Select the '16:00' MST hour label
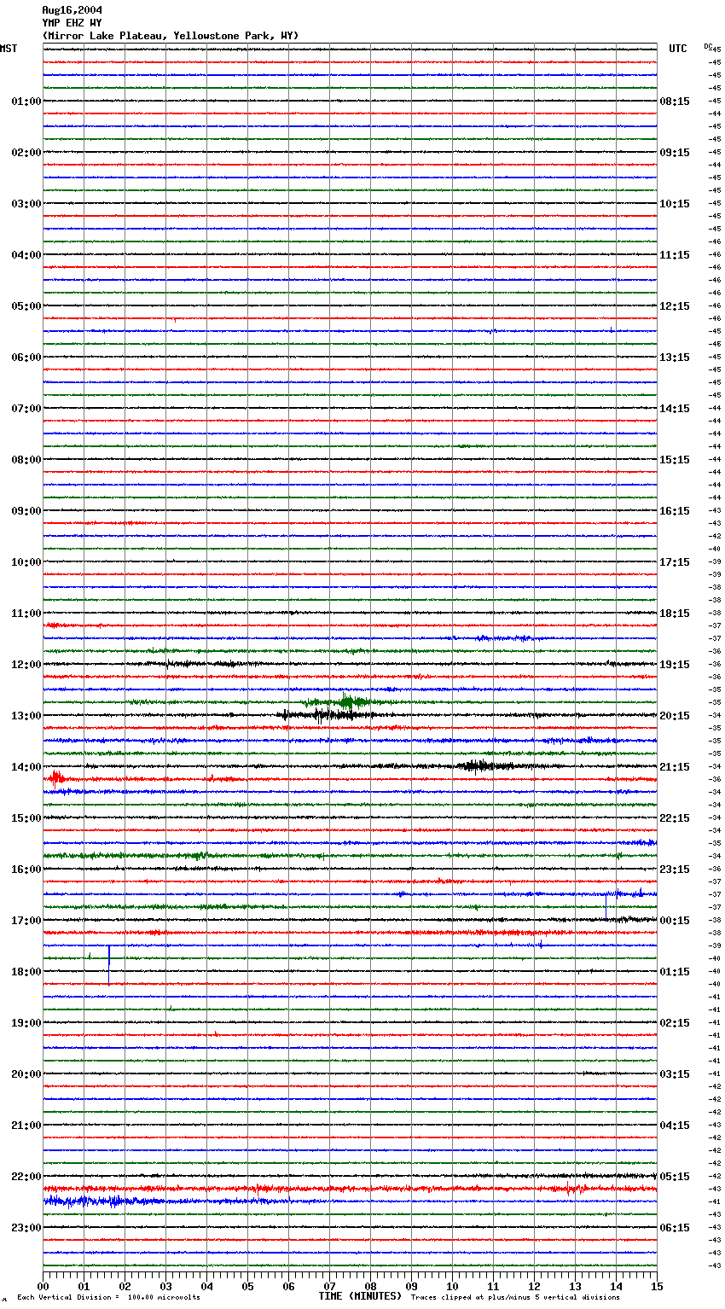The height and width of the screenshot is (1309, 725). click(26, 870)
